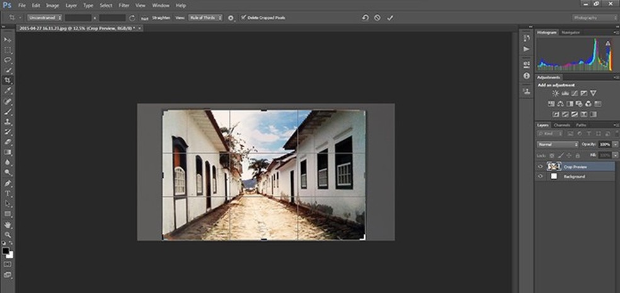Viewport: 620px width, 293px height.
Task: Open the Normal blend mode dropdown
Action: click(558, 144)
